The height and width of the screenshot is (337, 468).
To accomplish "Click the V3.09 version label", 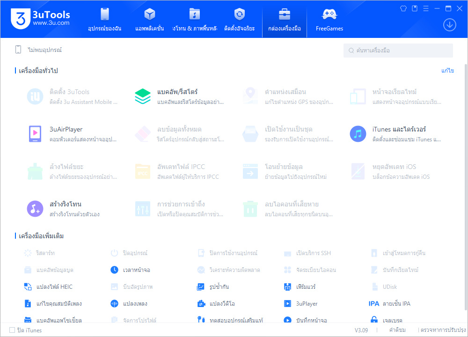I will (x=361, y=330).
